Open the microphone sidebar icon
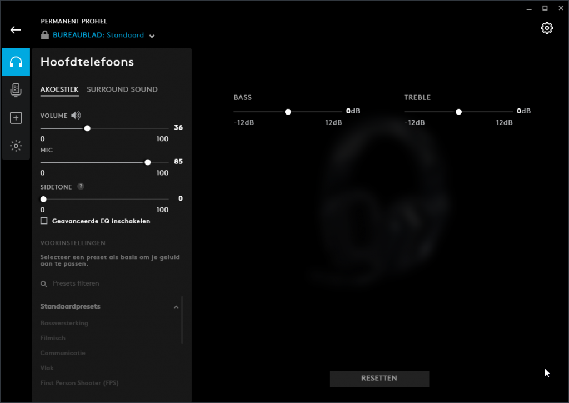 (x=16, y=89)
